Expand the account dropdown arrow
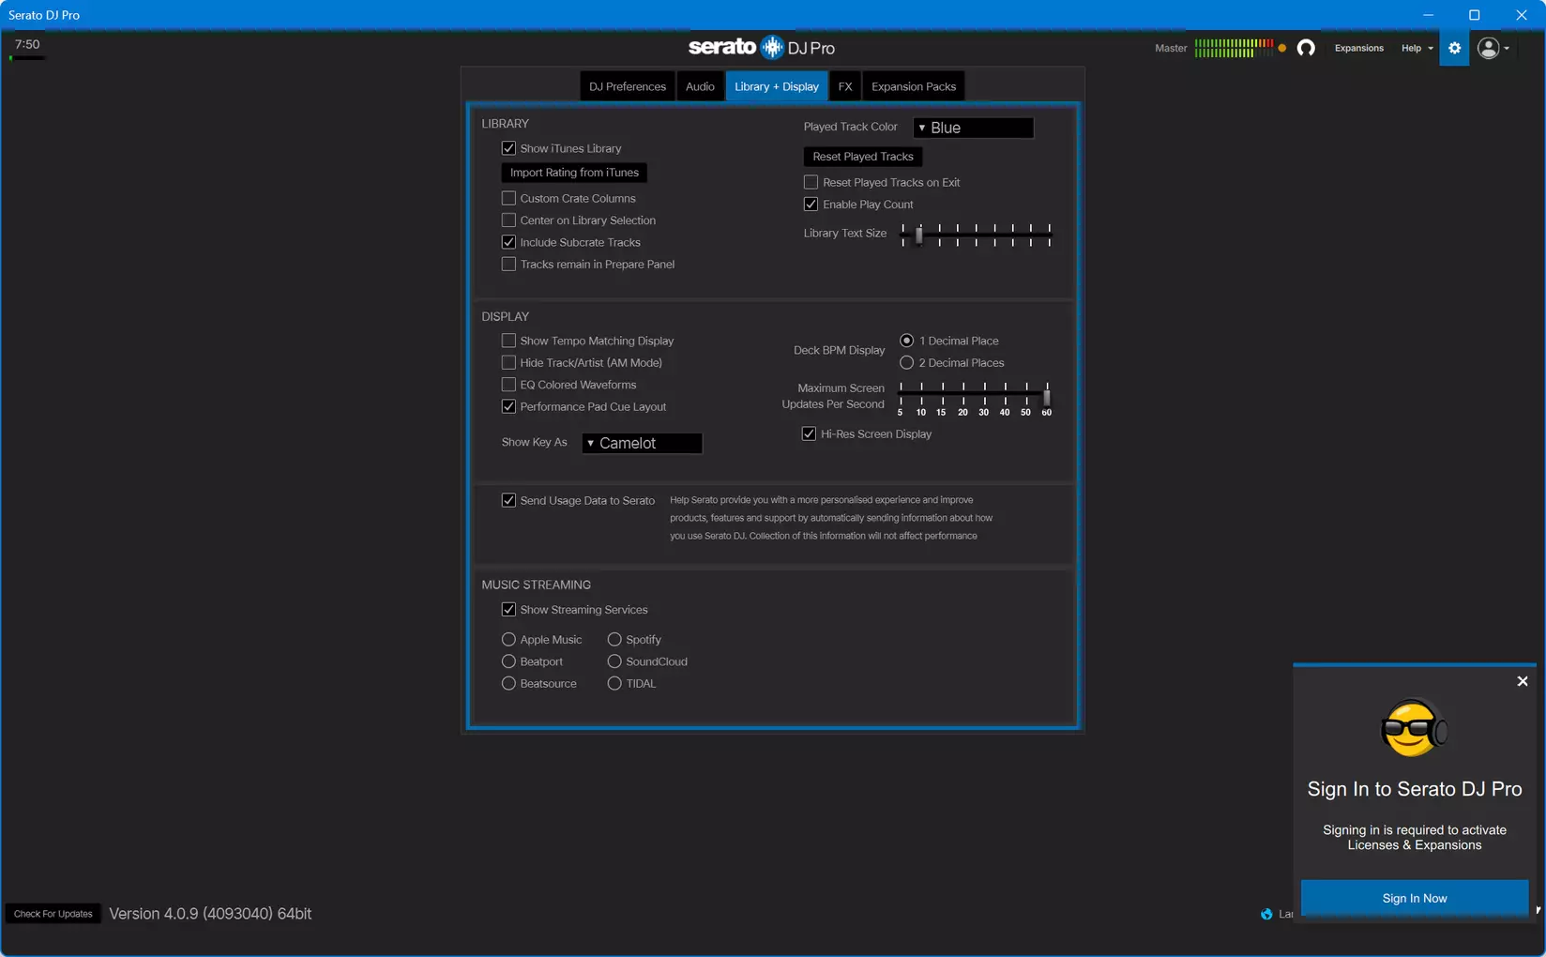1546x957 pixels. coord(1507,49)
